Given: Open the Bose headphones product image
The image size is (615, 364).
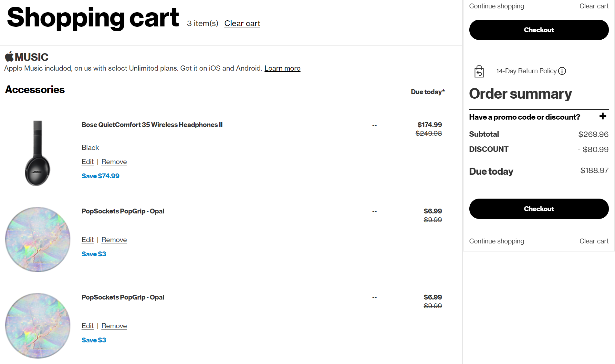Looking at the screenshot, I should (37, 153).
